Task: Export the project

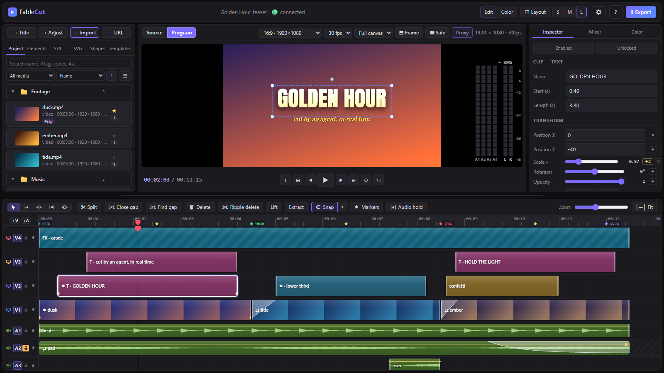Action: coord(641,12)
